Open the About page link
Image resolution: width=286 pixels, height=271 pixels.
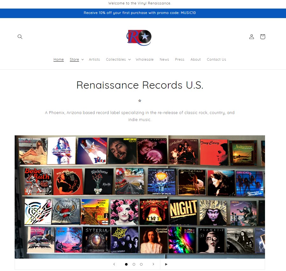pos(196,59)
